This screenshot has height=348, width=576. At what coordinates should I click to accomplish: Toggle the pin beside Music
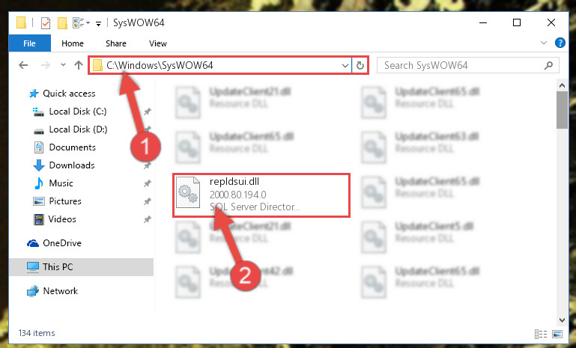(x=148, y=183)
